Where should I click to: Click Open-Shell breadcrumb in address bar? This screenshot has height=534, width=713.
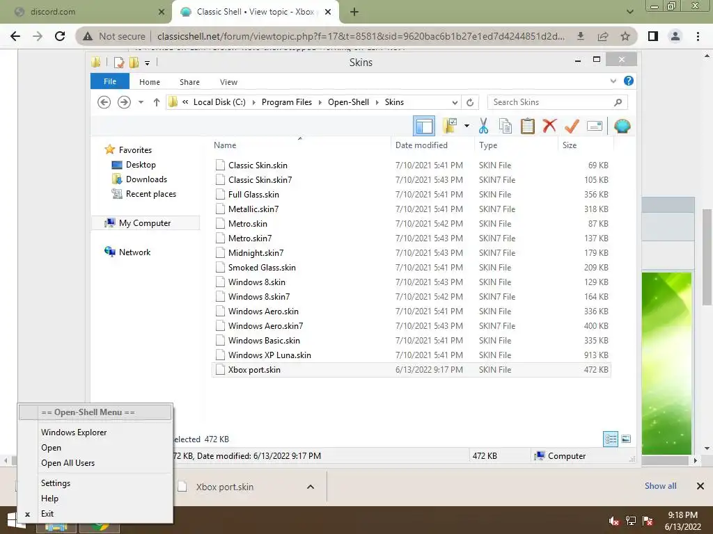coord(348,102)
